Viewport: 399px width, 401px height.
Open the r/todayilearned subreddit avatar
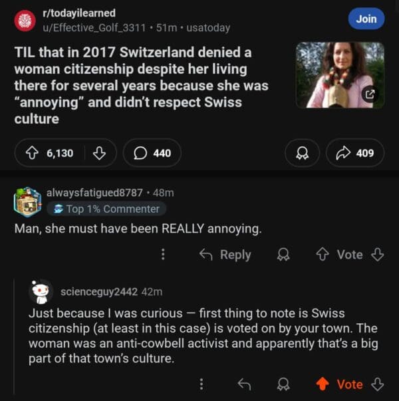click(x=25, y=21)
